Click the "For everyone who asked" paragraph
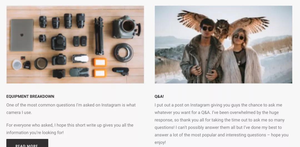This screenshot has width=300, height=147. 70,129
